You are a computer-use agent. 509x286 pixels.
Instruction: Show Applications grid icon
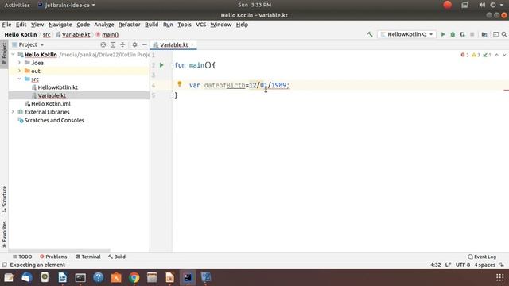click(500, 277)
